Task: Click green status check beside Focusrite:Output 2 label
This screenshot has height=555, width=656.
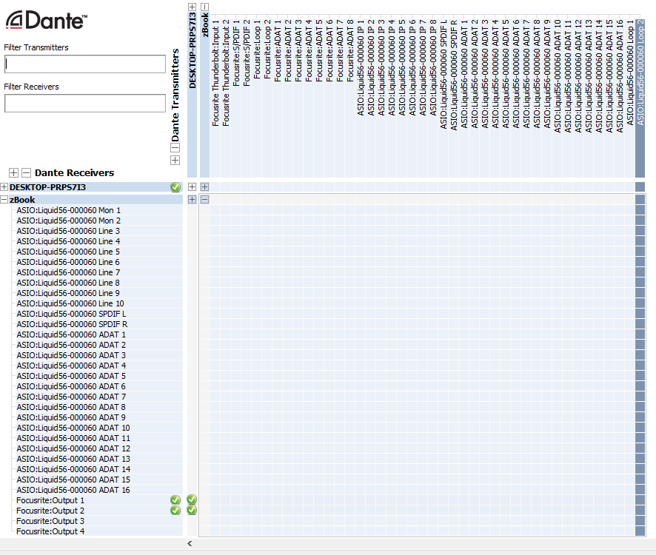Action: (175, 511)
